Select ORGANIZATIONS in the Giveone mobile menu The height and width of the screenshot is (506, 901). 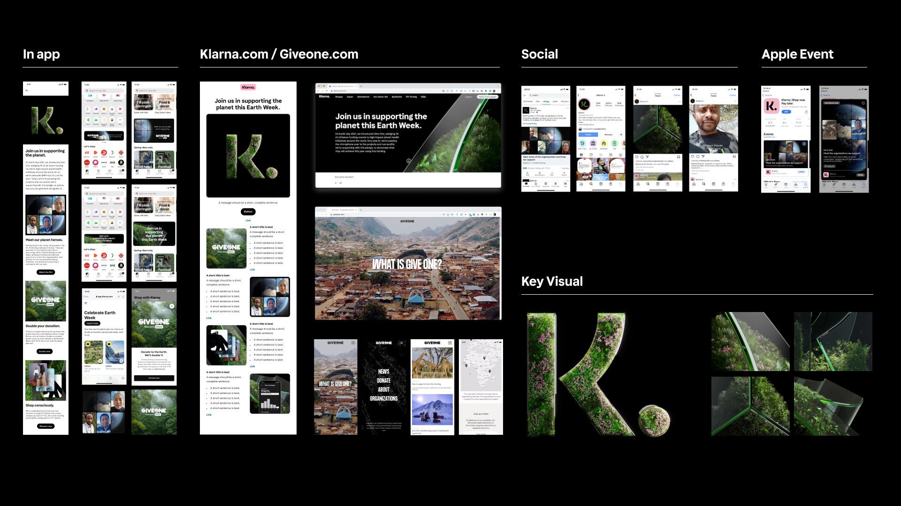[x=384, y=398]
